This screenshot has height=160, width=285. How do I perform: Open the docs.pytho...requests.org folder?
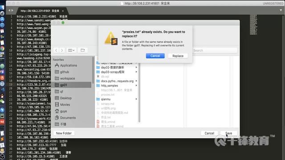point(117,81)
